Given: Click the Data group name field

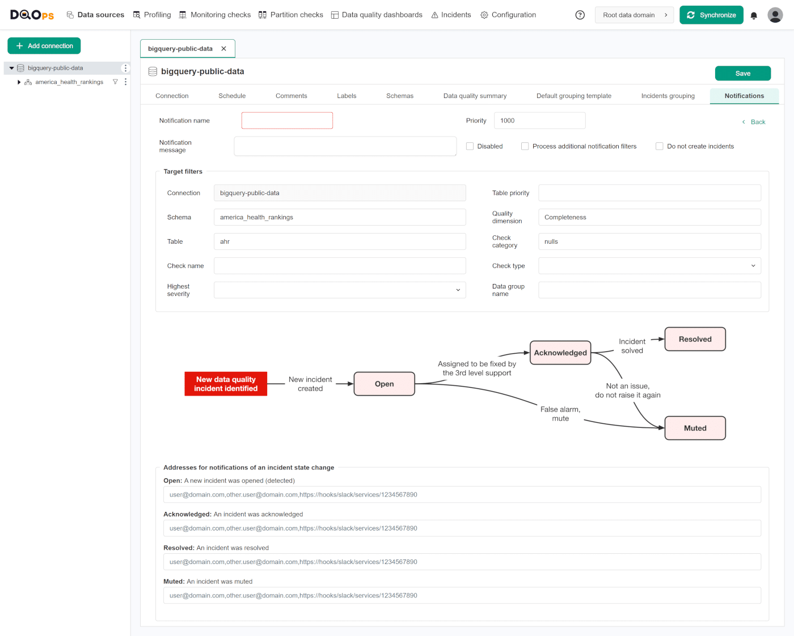Looking at the screenshot, I should pyautogui.click(x=649, y=290).
